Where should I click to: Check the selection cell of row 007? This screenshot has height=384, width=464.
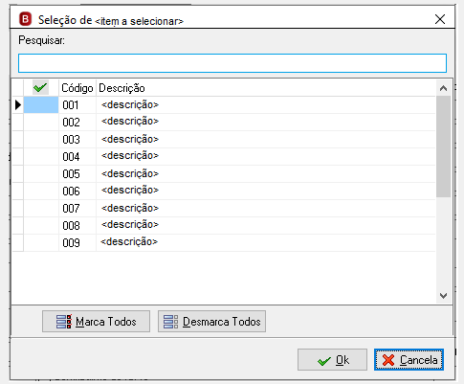[x=41, y=209]
